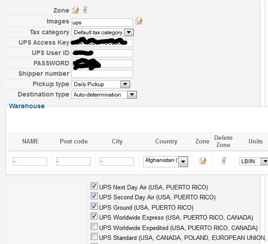Viewport: 268px width, 244px height.
Task: Click the warehouse Post code input field
Action: 73,161
